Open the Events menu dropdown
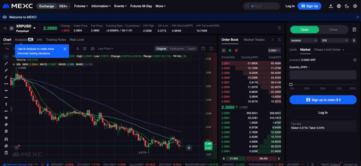 [x=121, y=6]
